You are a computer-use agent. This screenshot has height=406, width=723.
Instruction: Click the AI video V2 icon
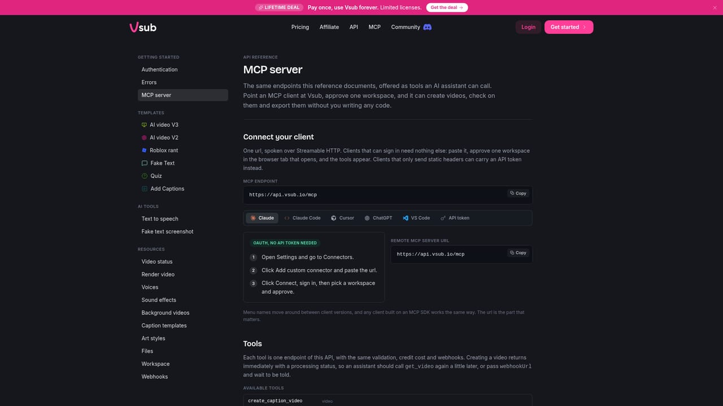tap(144, 138)
